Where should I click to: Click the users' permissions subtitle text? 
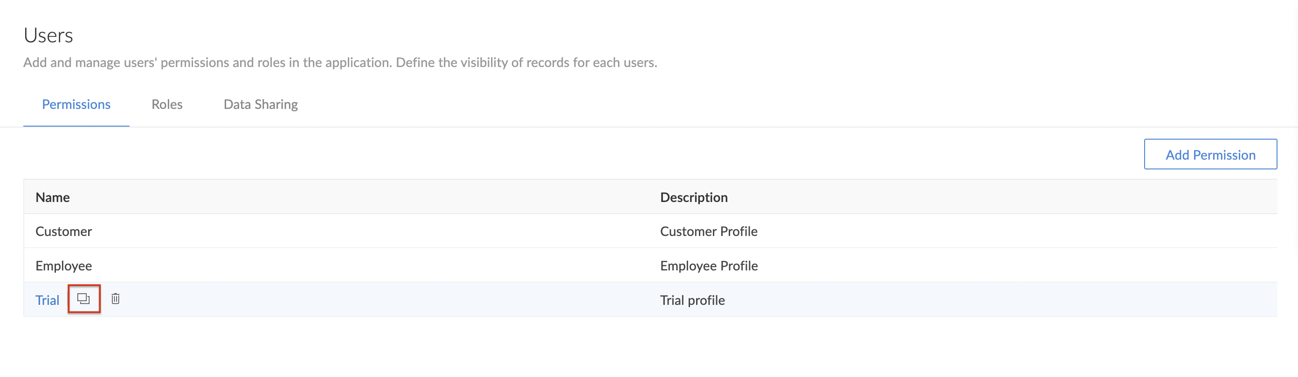pos(340,62)
